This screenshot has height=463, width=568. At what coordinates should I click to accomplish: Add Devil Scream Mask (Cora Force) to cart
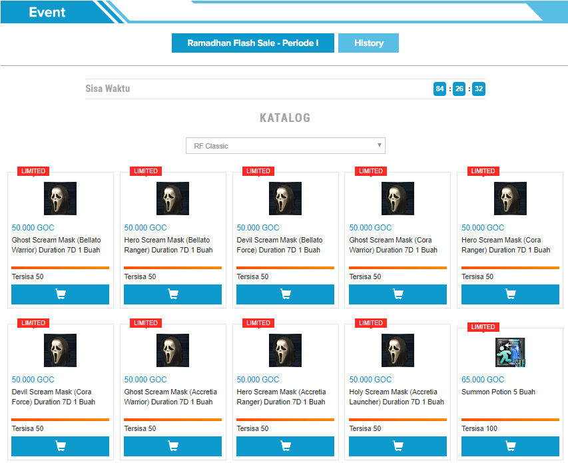[60, 446]
